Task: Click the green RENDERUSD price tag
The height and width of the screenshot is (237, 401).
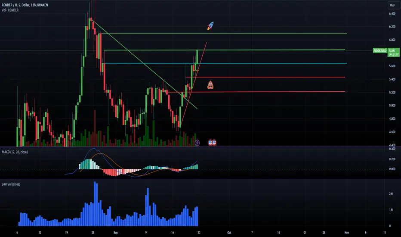Action: pos(380,51)
